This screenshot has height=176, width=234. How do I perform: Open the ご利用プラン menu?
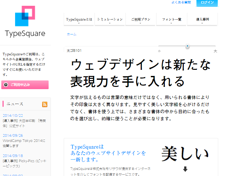point(141,19)
